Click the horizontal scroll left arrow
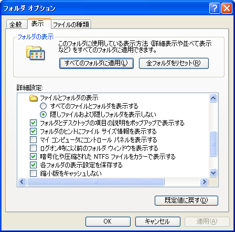 click(22, 181)
